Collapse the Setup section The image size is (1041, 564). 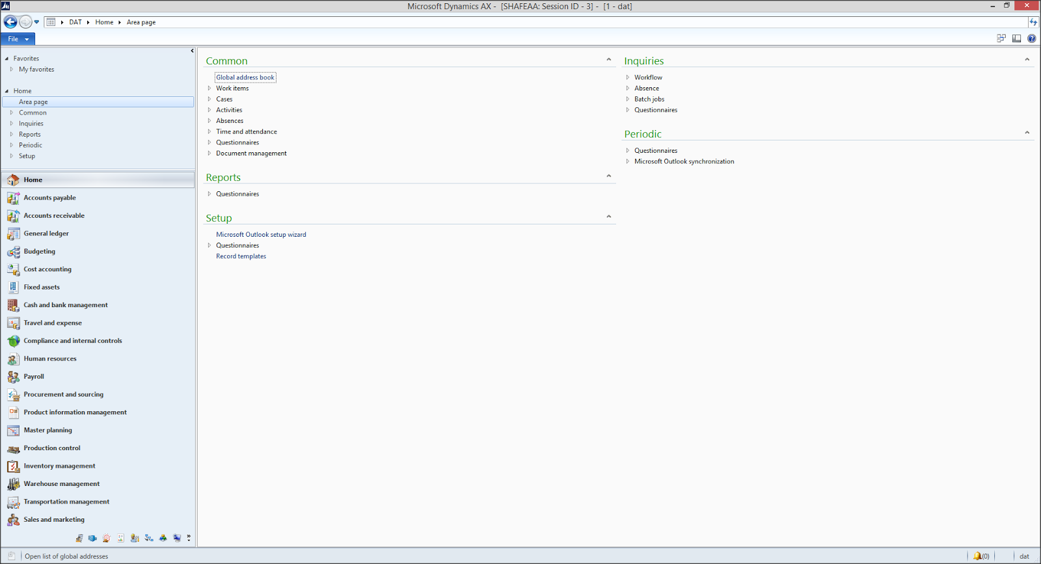click(x=609, y=217)
